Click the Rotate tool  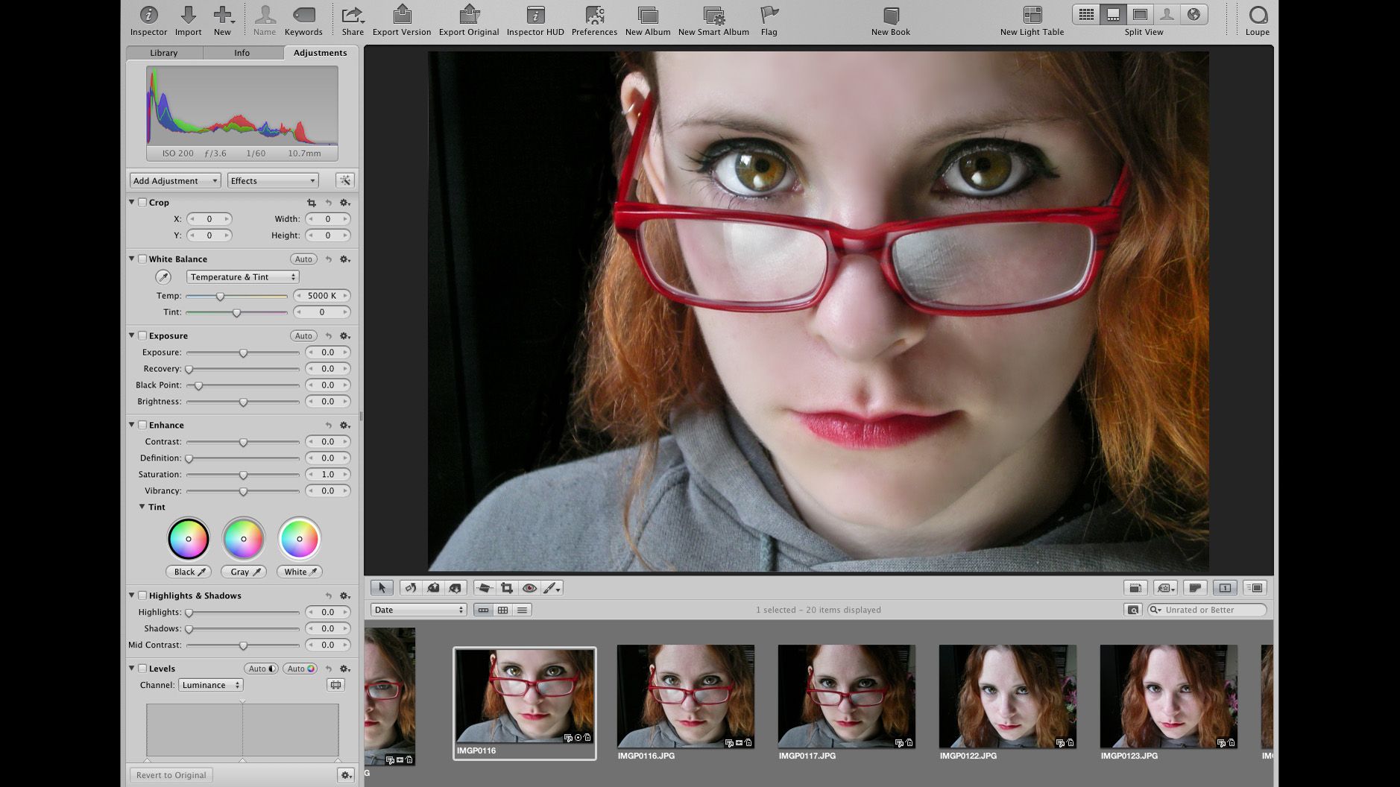409,588
